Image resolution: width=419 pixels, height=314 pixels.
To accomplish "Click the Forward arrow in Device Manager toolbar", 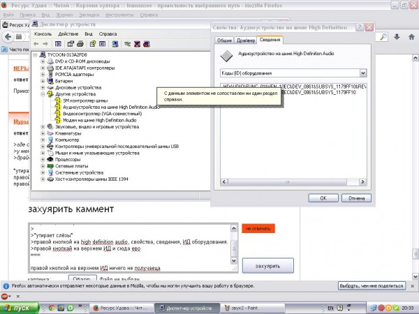I will click(45, 44).
